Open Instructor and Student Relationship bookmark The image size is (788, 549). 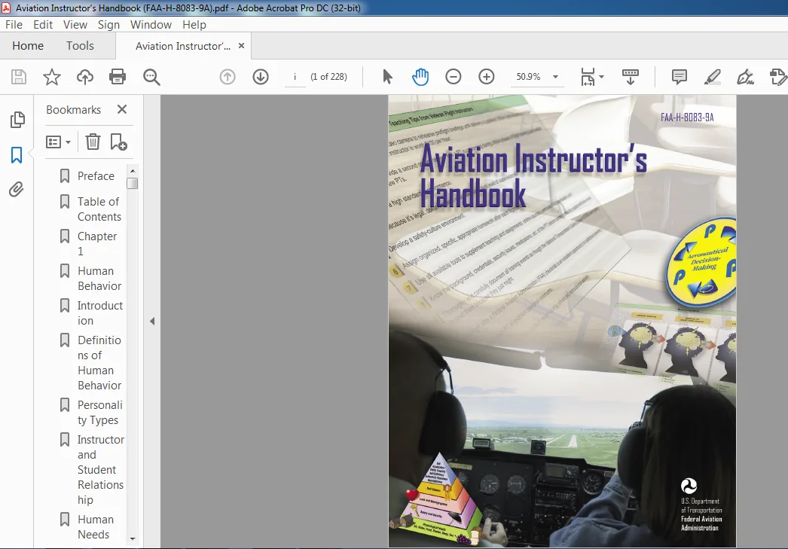pyautogui.click(x=100, y=470)
